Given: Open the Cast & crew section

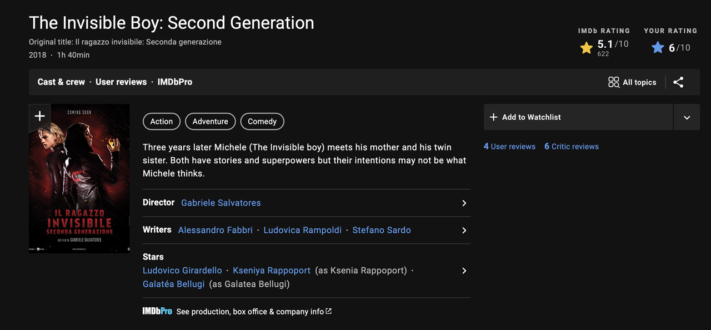Looking at the screenshot, I should coord(61,82).
